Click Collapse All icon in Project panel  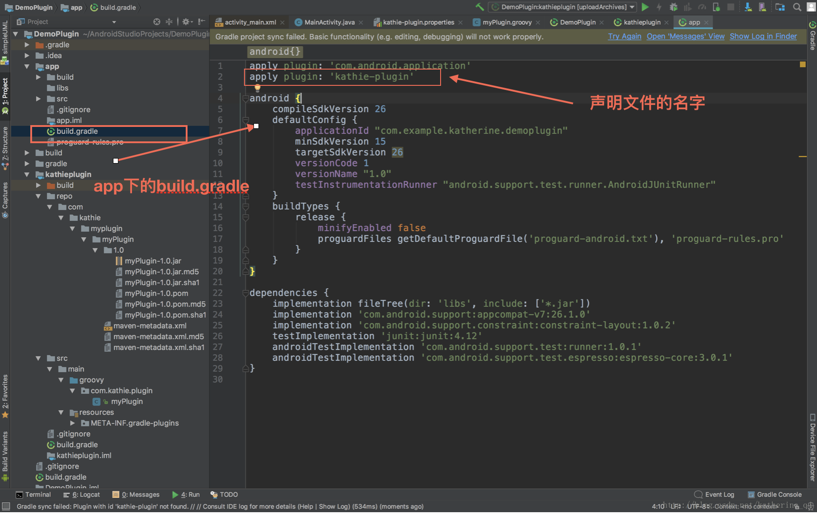coord(169,22)
